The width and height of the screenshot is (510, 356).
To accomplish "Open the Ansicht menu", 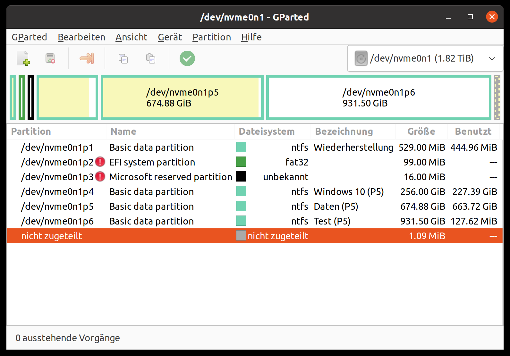I will coord(132,37).
